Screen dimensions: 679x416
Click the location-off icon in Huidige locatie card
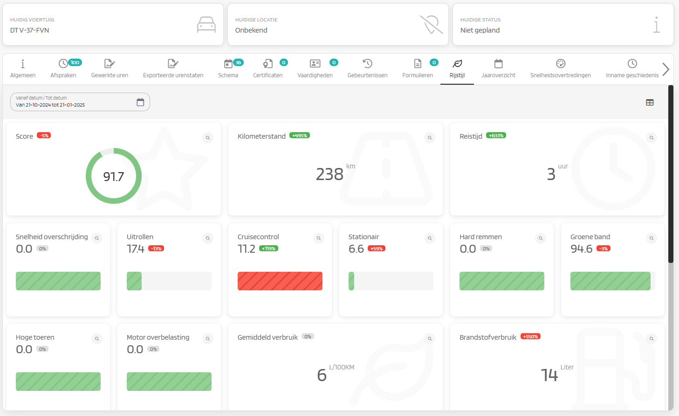(431, 25)
